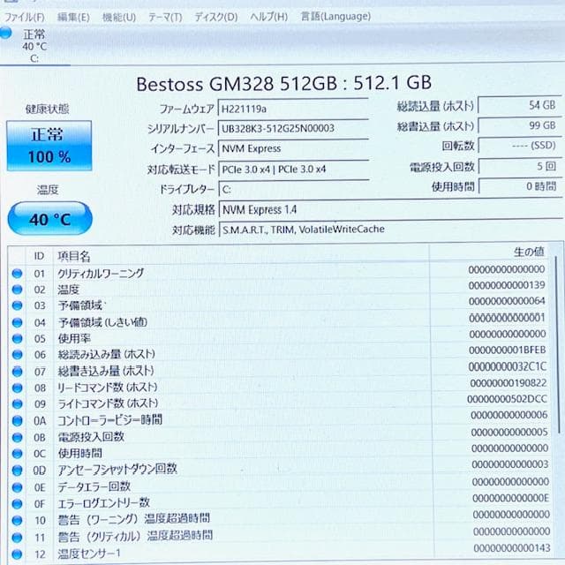Viewport: 565px width, 565px height.
Task: Click the standard field NVM Express 1.4
Action: [390, 209]
